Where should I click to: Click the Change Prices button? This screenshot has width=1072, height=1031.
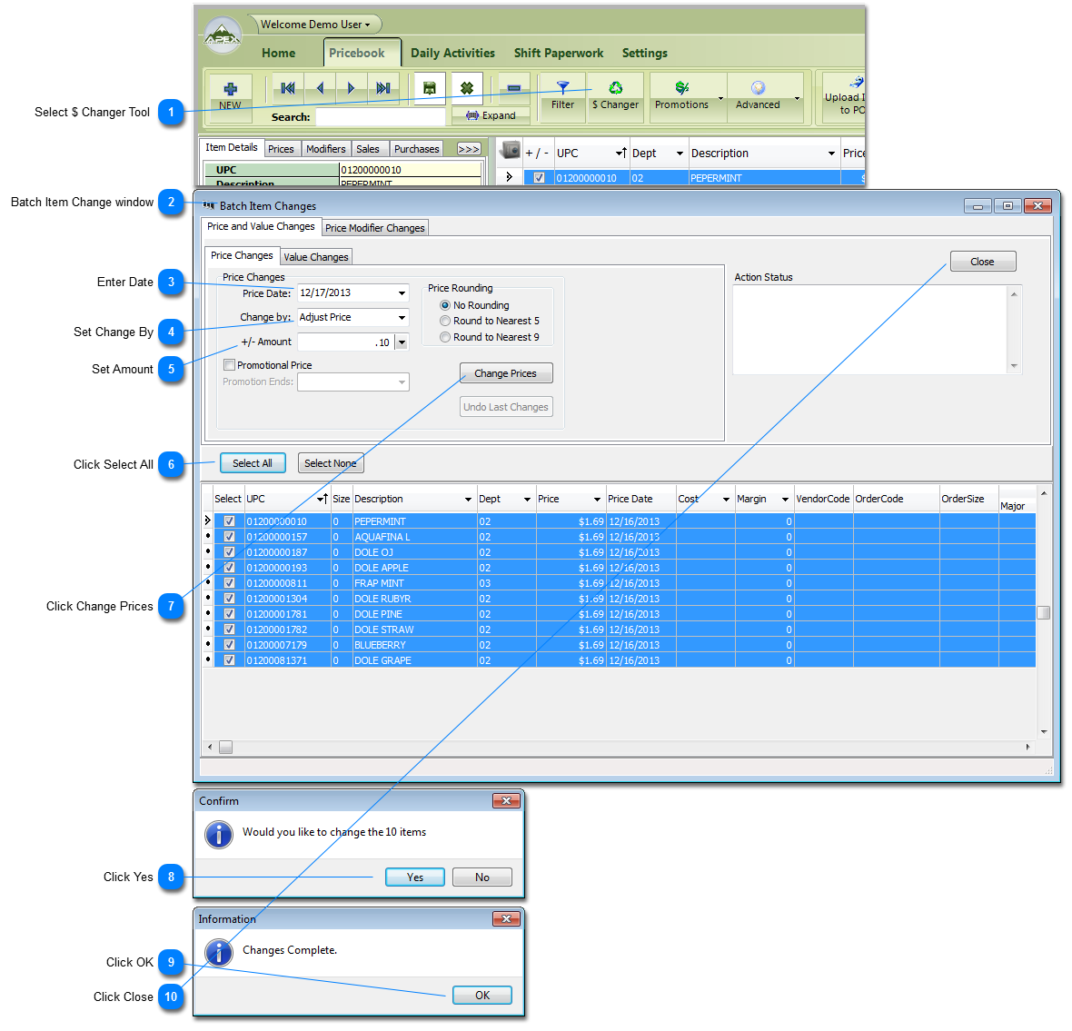tap(505, 373)
